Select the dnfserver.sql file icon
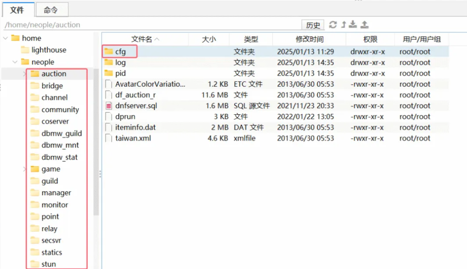 pyautogui.click(x=108, y=106)
